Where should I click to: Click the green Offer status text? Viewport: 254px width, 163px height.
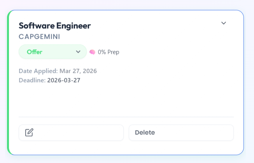(x=35, y=52)
